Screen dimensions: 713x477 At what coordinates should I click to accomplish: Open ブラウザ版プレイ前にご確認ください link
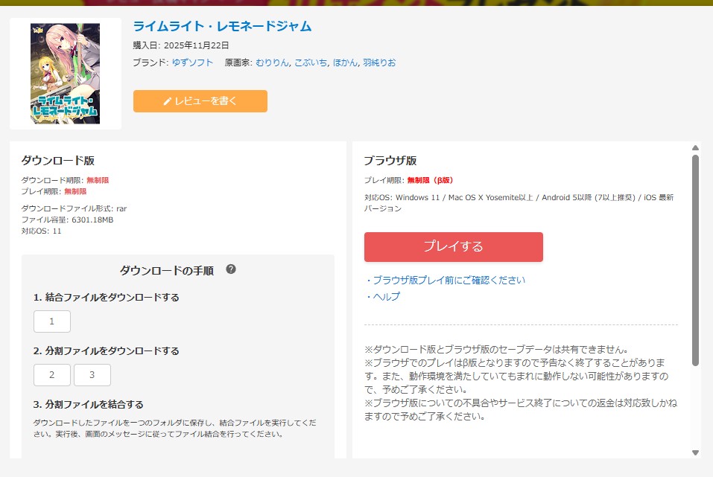449,281
